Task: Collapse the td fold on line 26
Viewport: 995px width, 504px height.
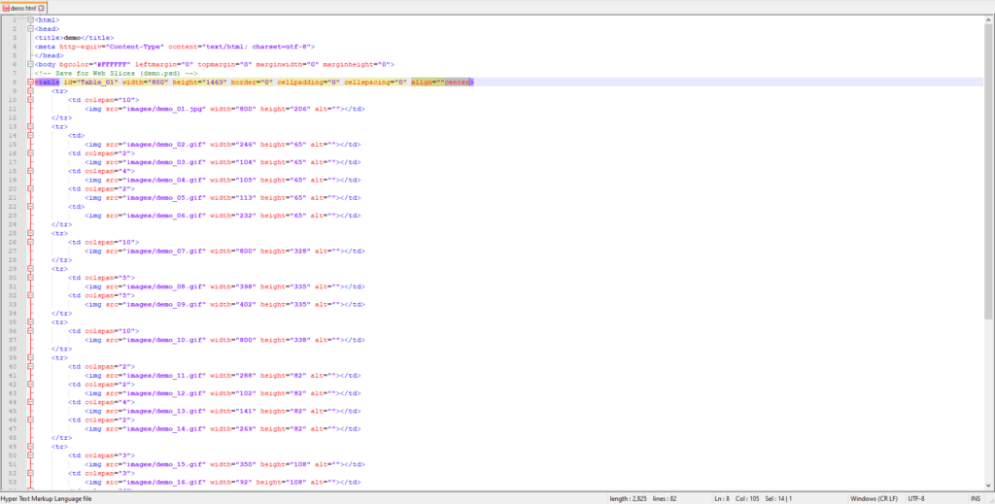Action: [30, 242]
